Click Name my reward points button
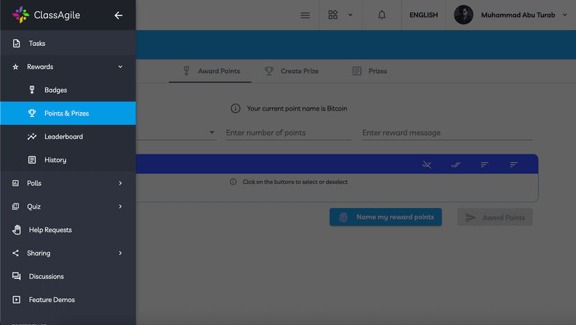The image size is (576, 325). click(385, 217)
